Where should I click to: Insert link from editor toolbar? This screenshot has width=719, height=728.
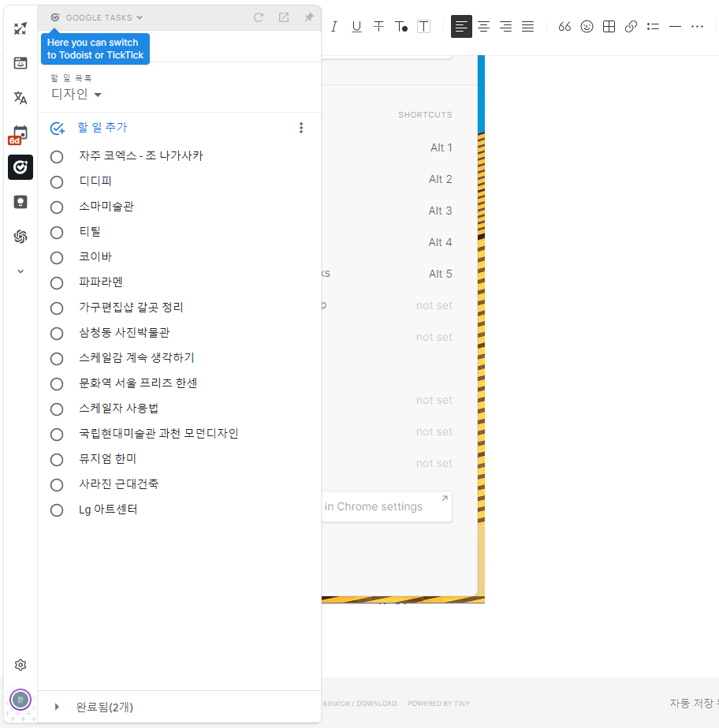click(x=631, y=27)
